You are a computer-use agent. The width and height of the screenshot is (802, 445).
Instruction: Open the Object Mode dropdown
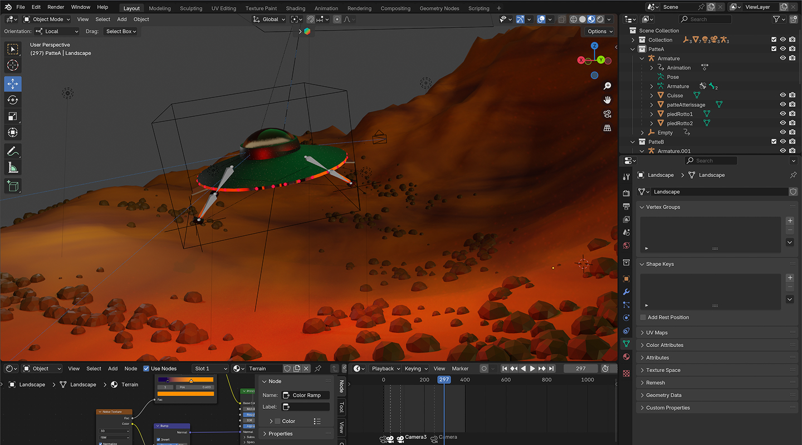pos(47,19)
